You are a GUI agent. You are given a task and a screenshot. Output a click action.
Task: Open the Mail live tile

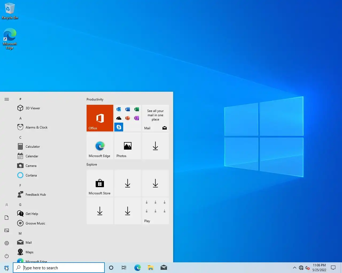[x=156, y=118]
